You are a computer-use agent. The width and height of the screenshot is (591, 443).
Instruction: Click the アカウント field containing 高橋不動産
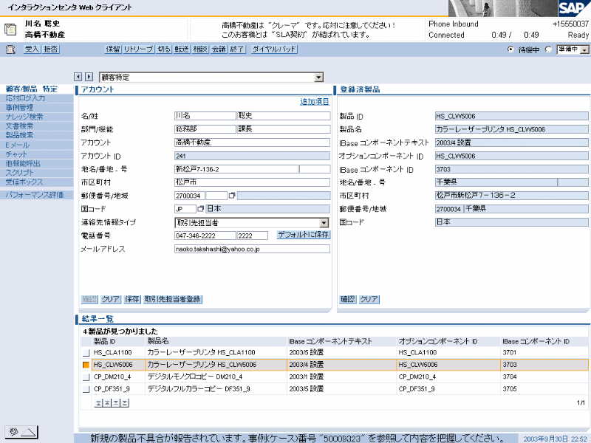[252, 142]
